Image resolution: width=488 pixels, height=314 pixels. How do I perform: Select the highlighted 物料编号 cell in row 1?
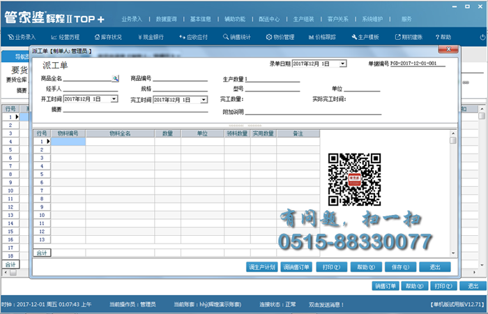coord(68,142)
